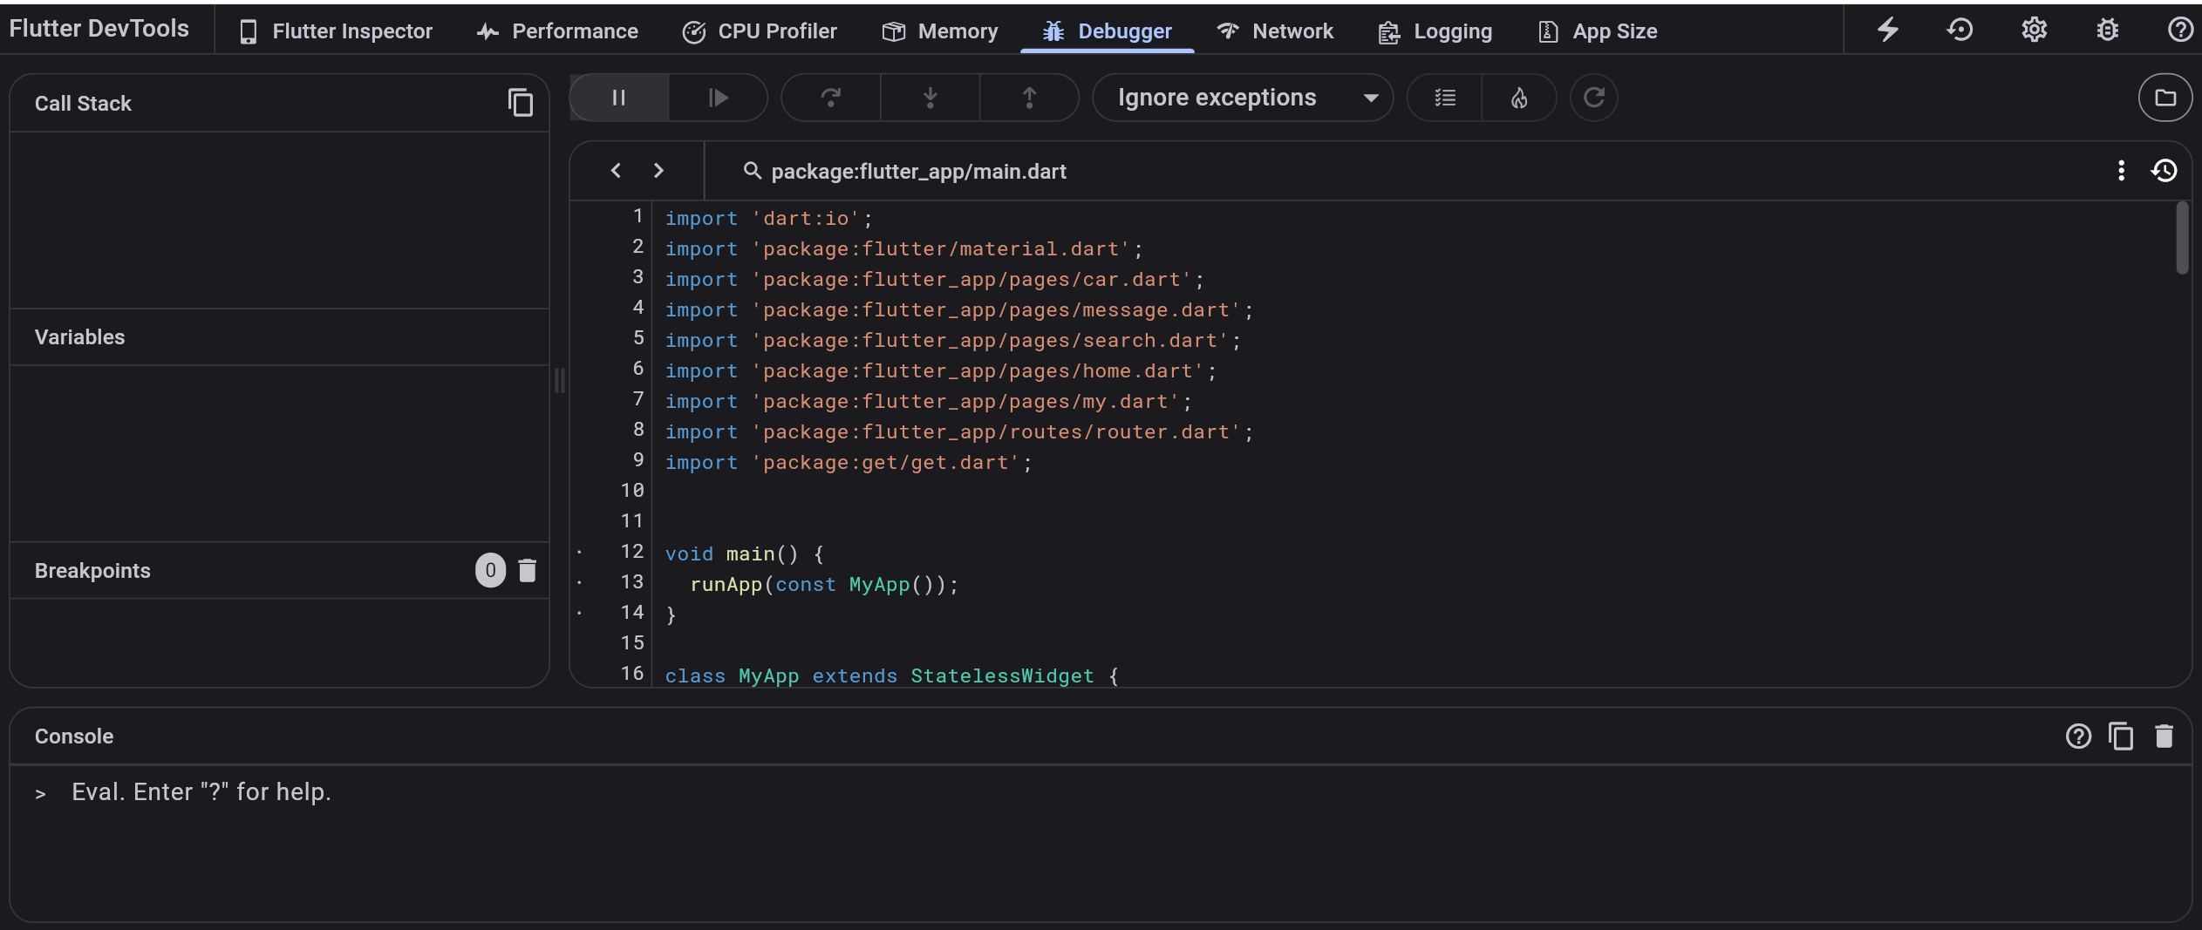
Task: Open the CPU Profiler tab
Action: 759,31
